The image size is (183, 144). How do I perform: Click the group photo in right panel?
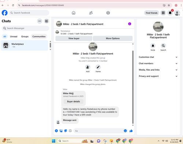[158, 27]
